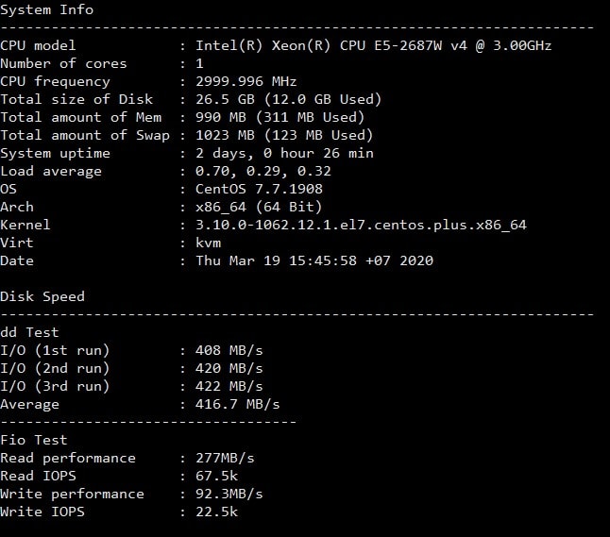Image resolution: width=610 pixels, height=537 pixels.
Task: Click the CPU model value Intel Xeon
Action: [374, 45]
